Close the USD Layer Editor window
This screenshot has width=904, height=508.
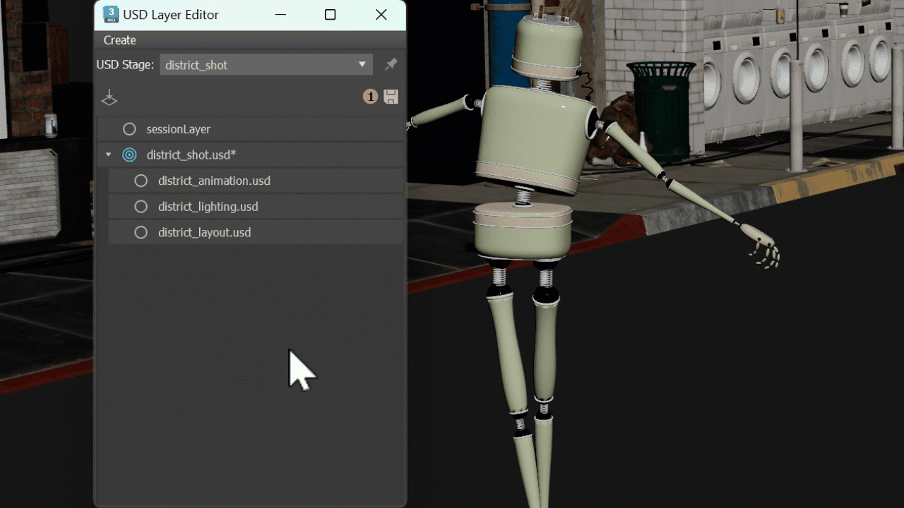[381, 15]
